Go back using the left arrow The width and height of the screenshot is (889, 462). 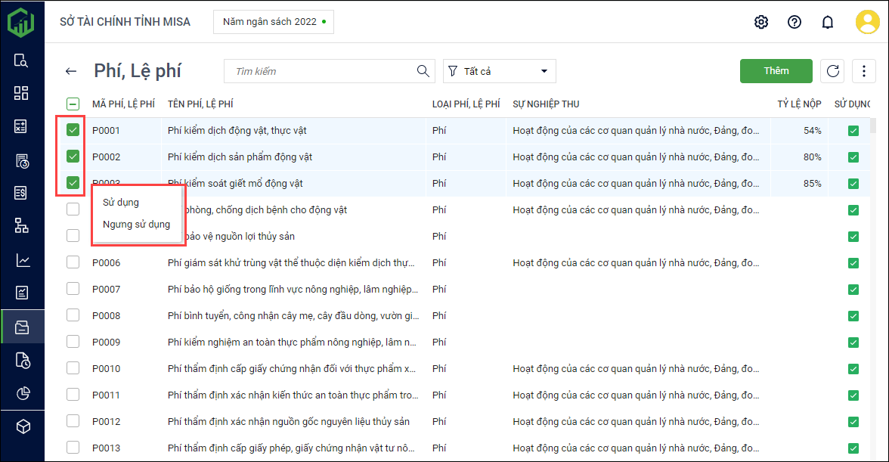[x=71, y=71]
